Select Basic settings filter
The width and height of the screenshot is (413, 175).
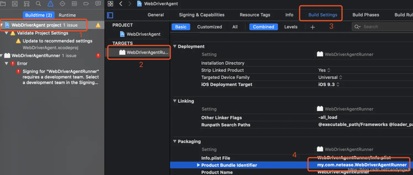[x=181, y=27]
